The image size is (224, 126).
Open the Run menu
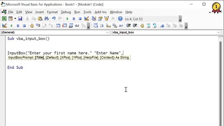click(x=77, y=12)
